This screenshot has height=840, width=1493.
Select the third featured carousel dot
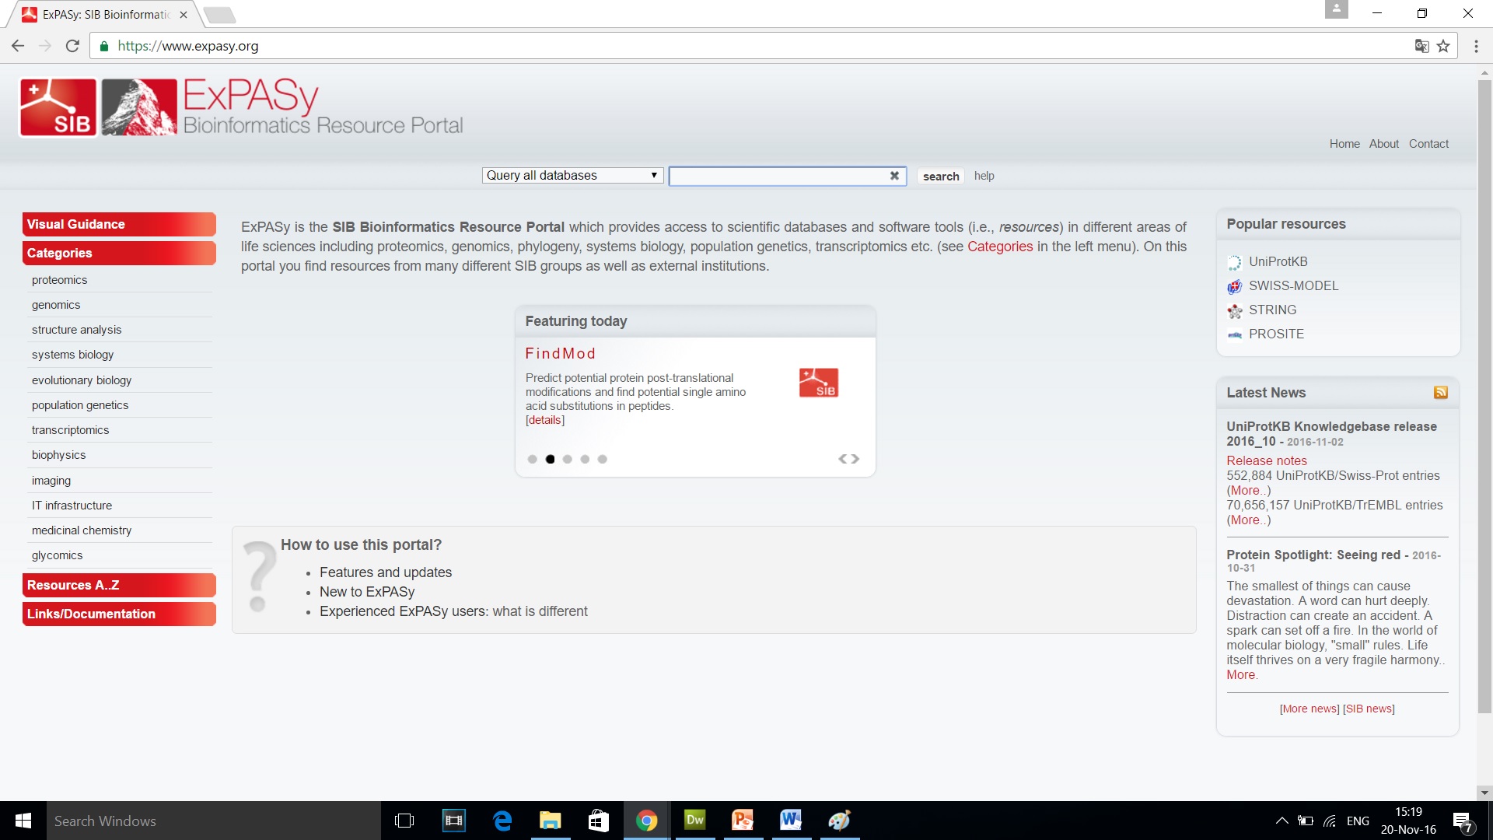click(x=568, y=459)
